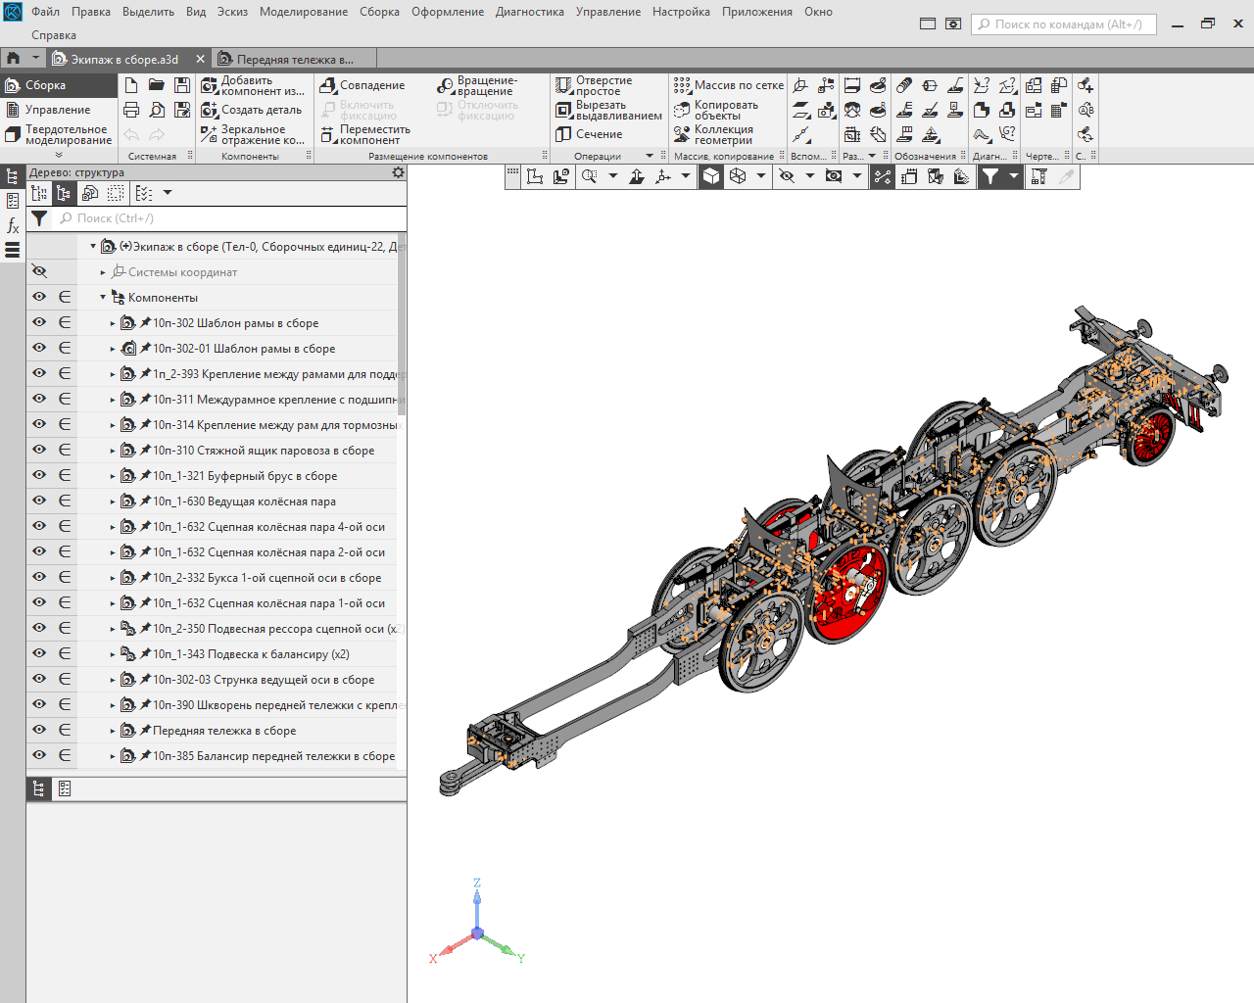Switch to the Передняя тележка document tab
Screen dimensions: 1254x1003
[294, 59]
